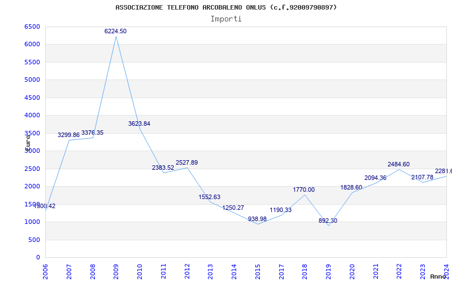Select the 2527.89 data label

187,162
